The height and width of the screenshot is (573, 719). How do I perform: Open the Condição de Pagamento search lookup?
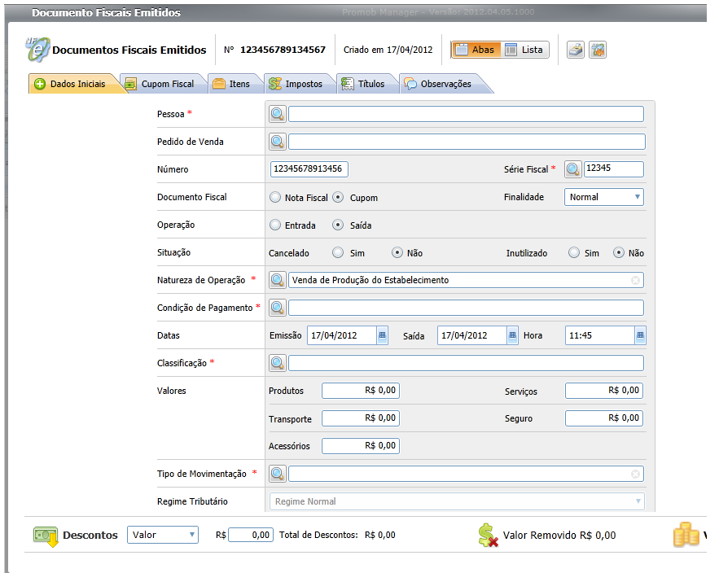(x=278, y=308)
